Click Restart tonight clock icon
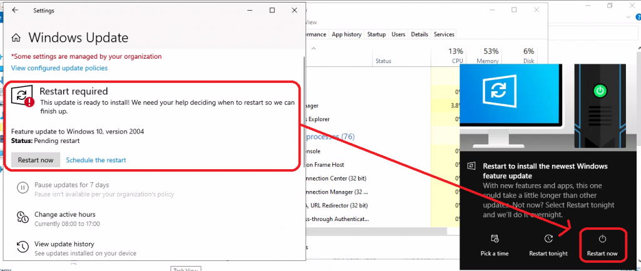This screenshot has height=271, width=641. [548, 239]
